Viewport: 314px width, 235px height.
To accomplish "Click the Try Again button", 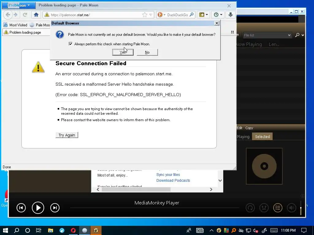I will click(67, 135).
